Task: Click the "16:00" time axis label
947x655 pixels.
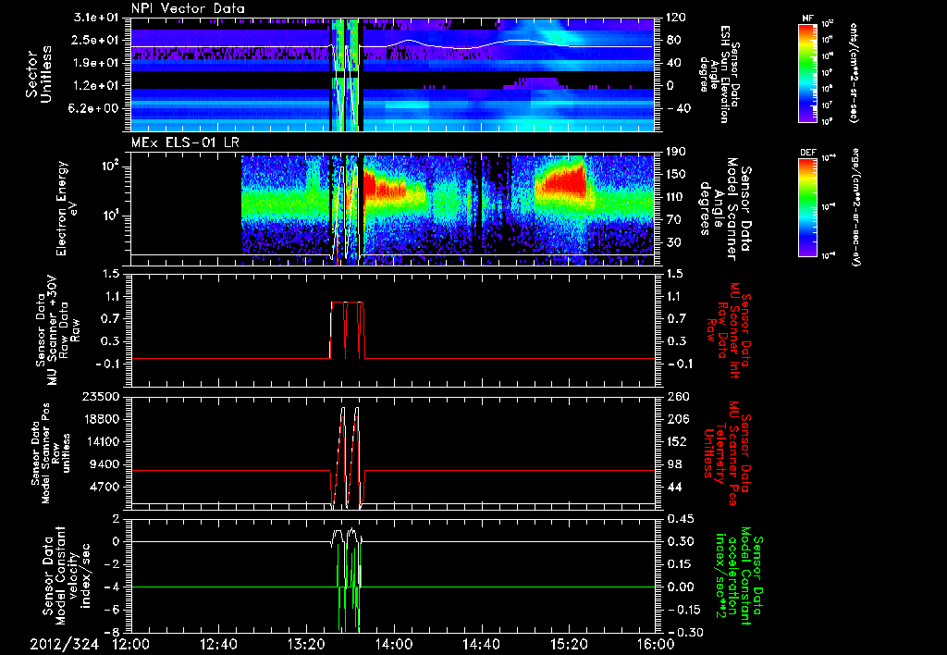Action: coord(656,644)
